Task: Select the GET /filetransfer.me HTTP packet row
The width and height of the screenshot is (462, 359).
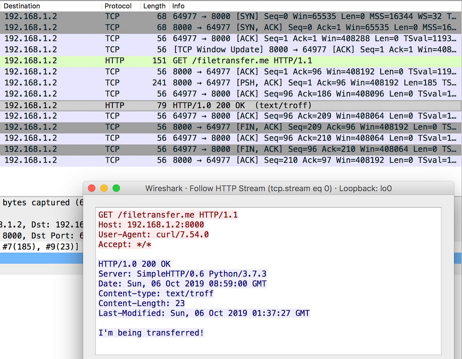Action: point(231,61)
